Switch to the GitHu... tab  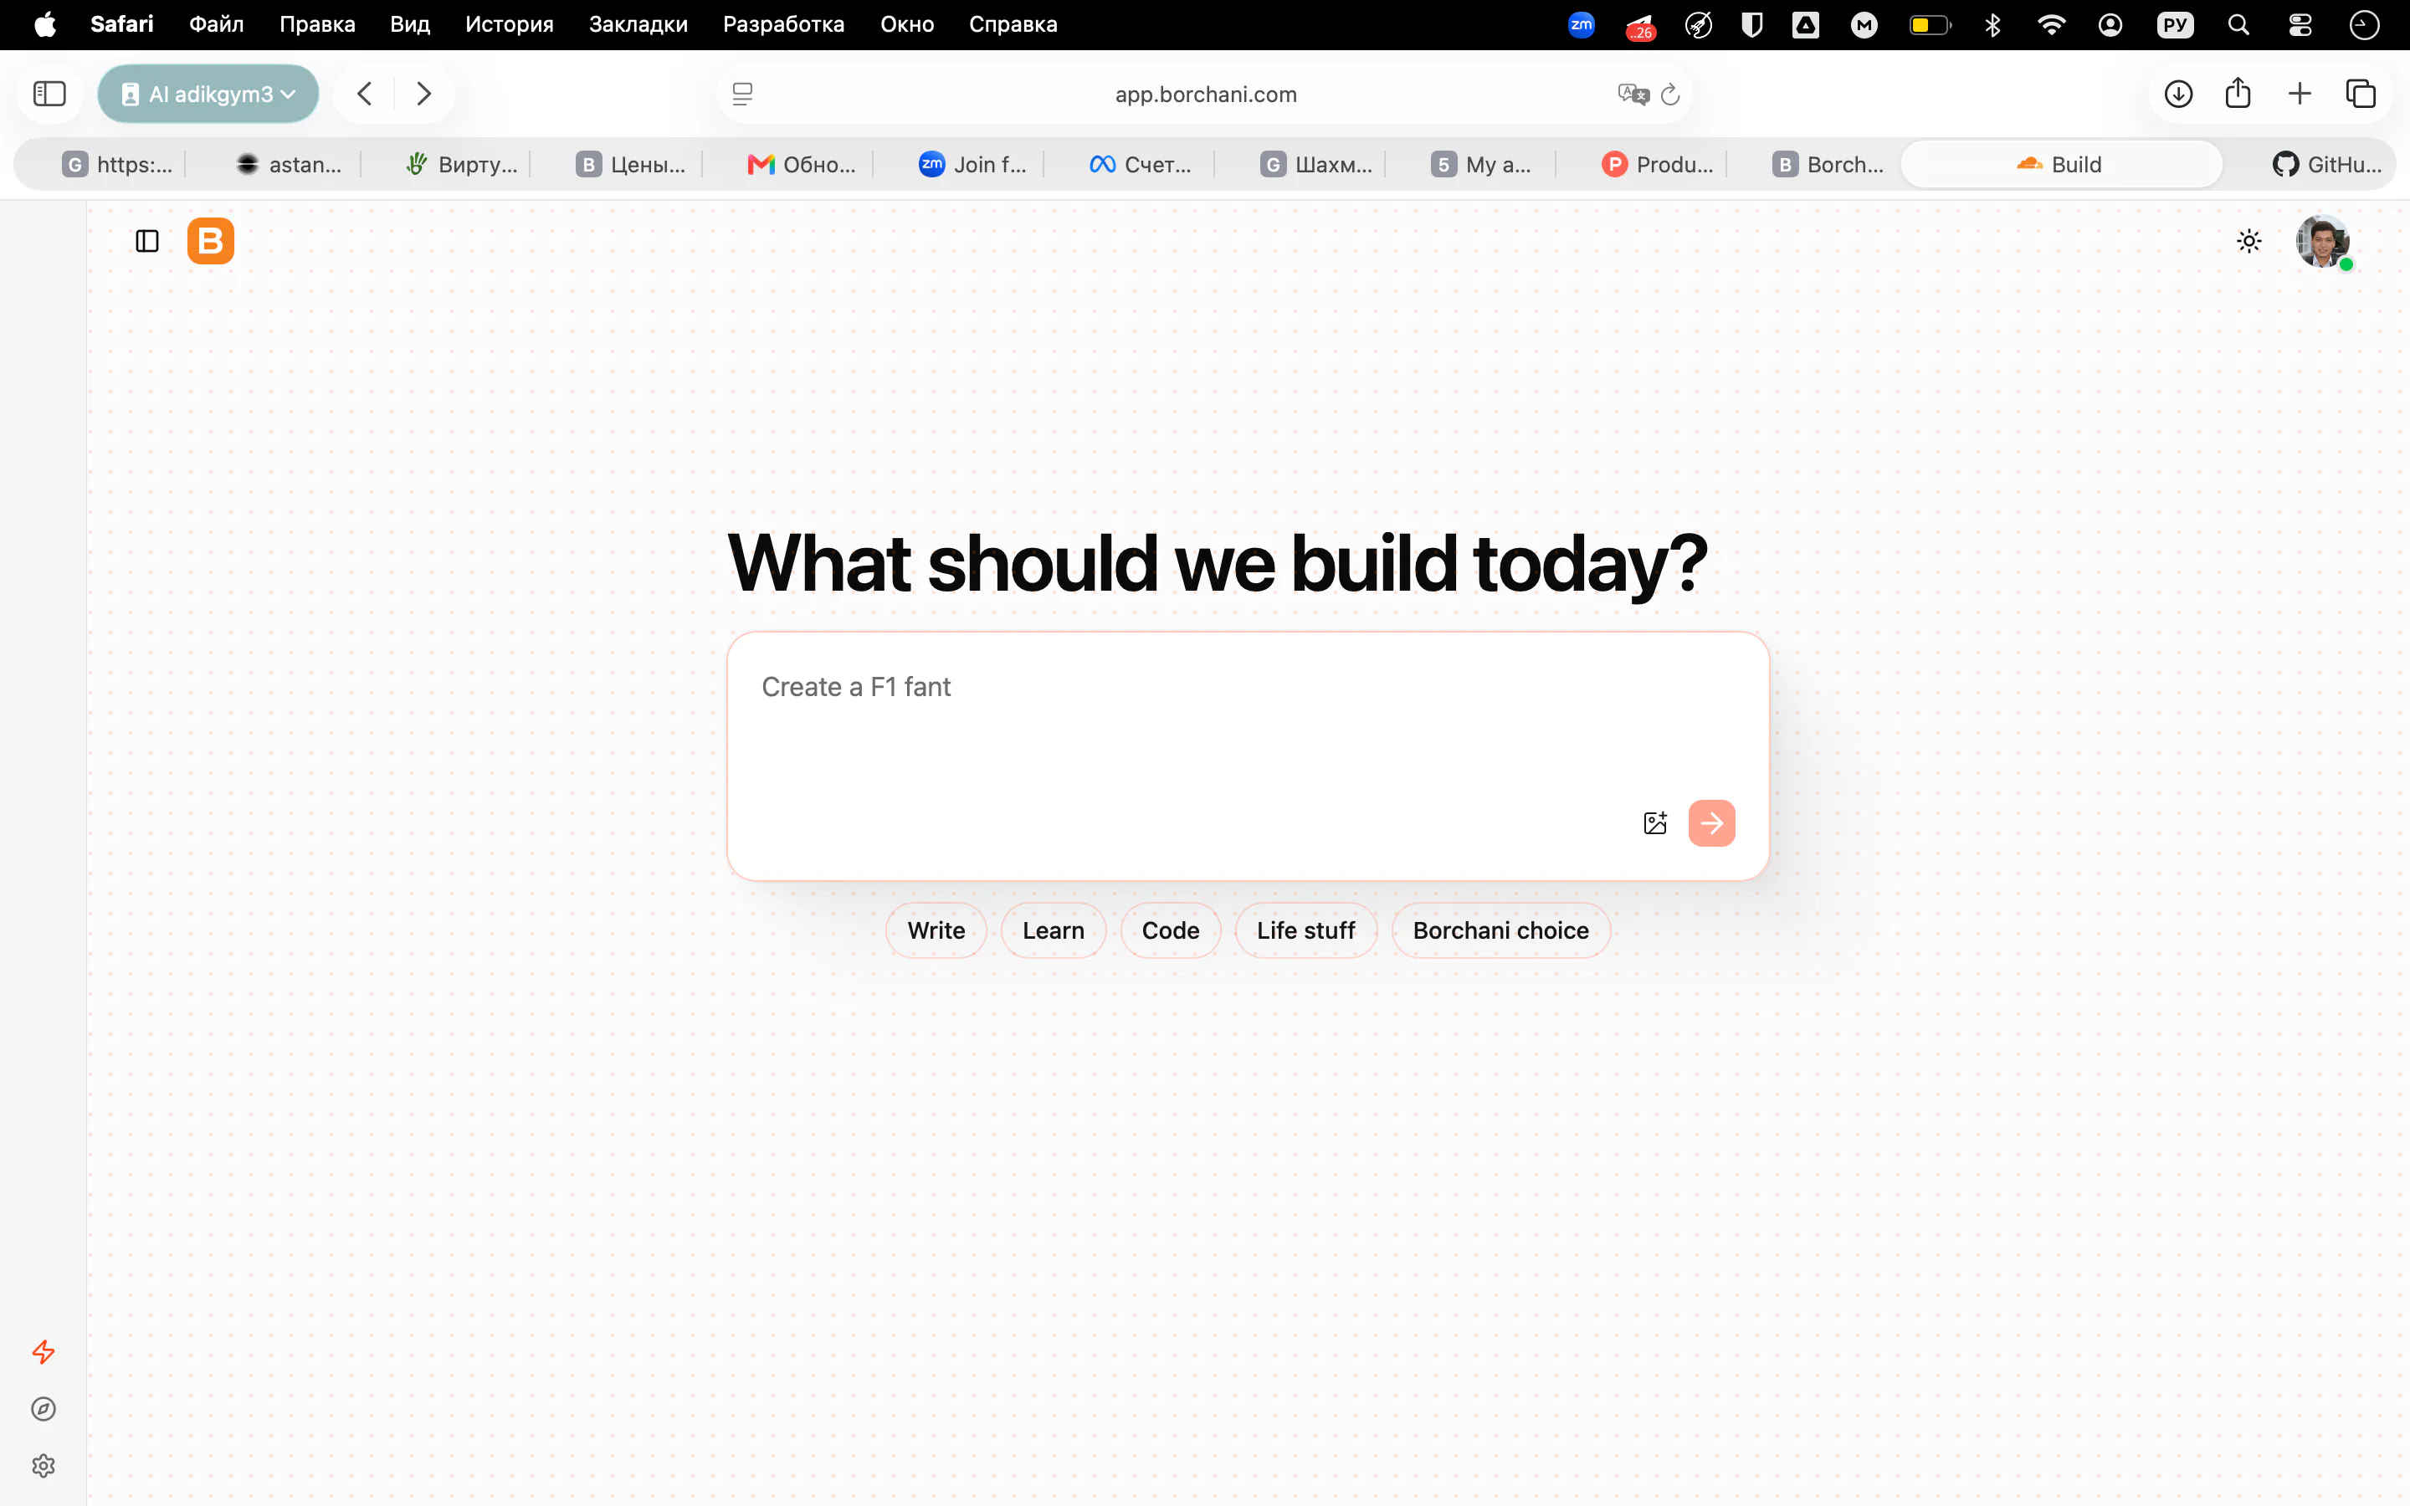tap(2326, 164)
